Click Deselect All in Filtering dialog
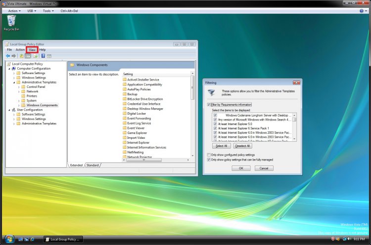The width and height of the screenshot is (371, 245). tap(242, 146)
